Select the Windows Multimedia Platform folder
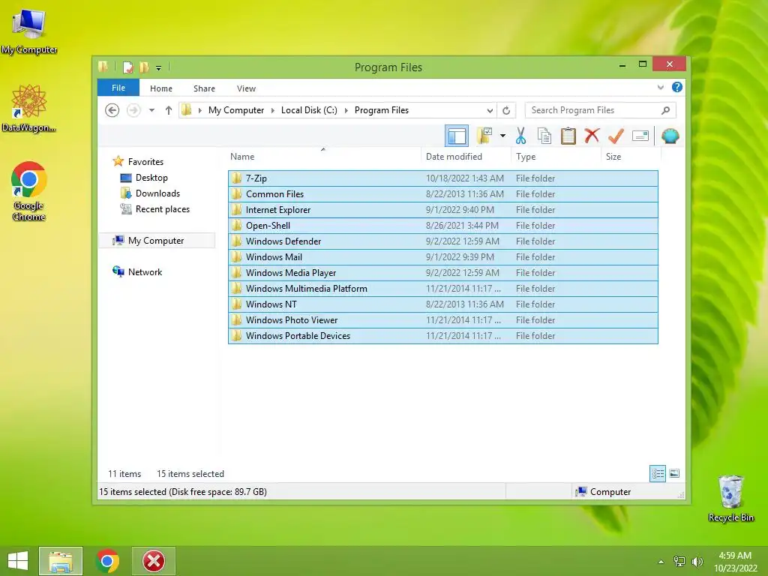The image size is (768, 576). pos(442,289)
